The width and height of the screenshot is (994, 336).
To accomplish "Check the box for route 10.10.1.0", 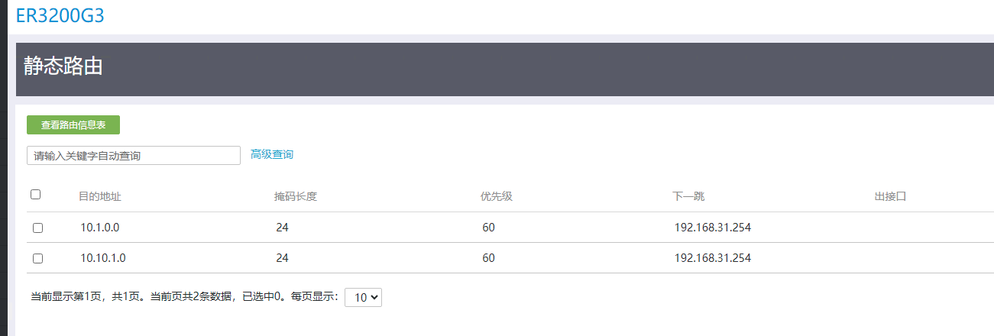I will (x=37, y=259).
